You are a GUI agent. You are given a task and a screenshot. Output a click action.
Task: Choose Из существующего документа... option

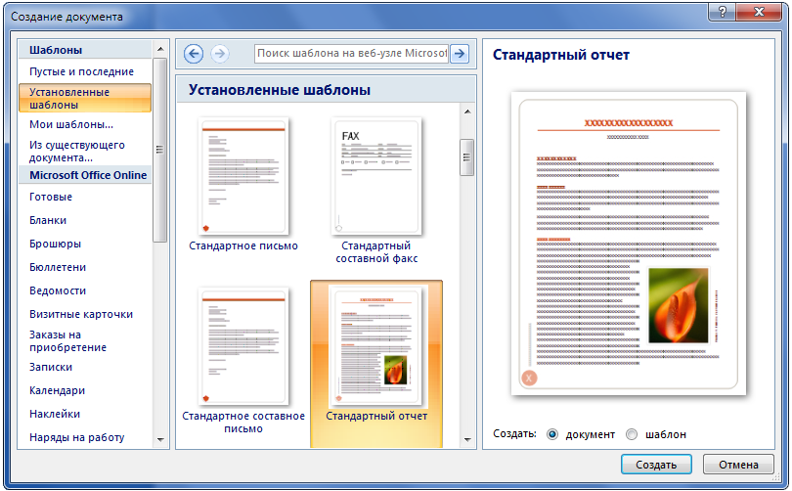click(x=77, y=151)
